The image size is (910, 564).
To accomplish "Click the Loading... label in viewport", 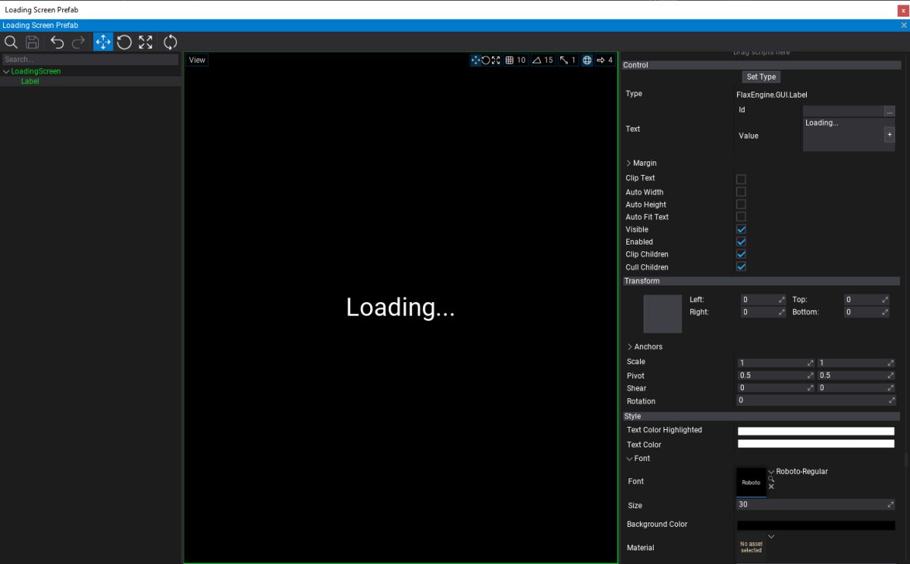I will pyautogui.click(x=400, y=307).
